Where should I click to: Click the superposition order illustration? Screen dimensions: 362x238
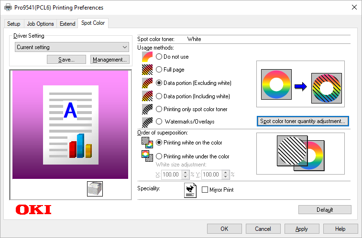point(301,154)
